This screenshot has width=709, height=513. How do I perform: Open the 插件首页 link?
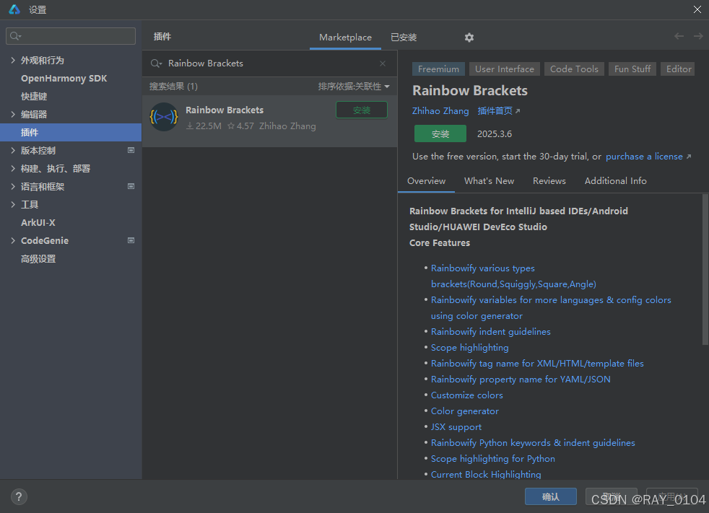(x=499, y=110)
